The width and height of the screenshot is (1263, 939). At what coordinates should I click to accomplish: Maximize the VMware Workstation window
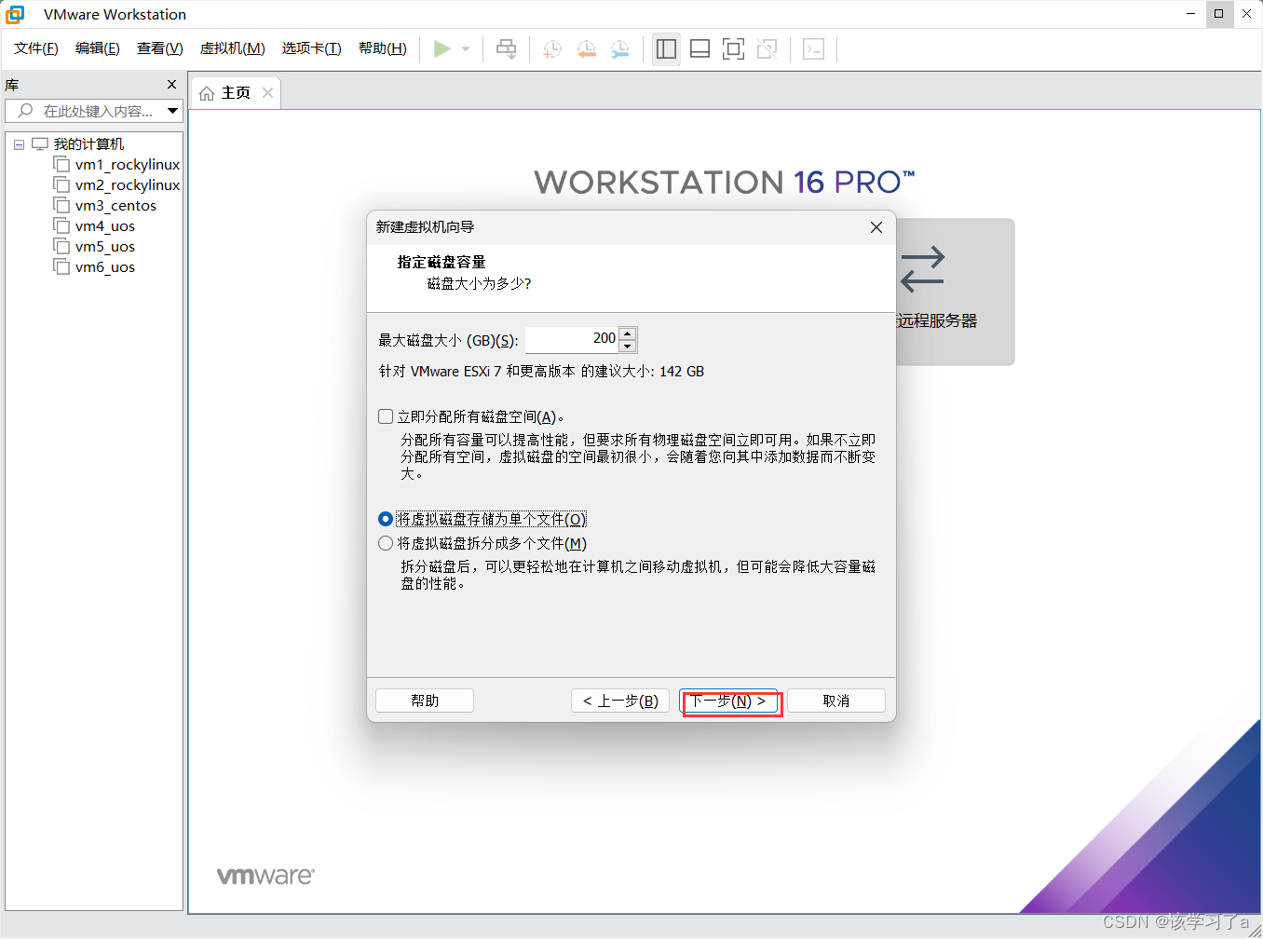(x=1218, y=14)
